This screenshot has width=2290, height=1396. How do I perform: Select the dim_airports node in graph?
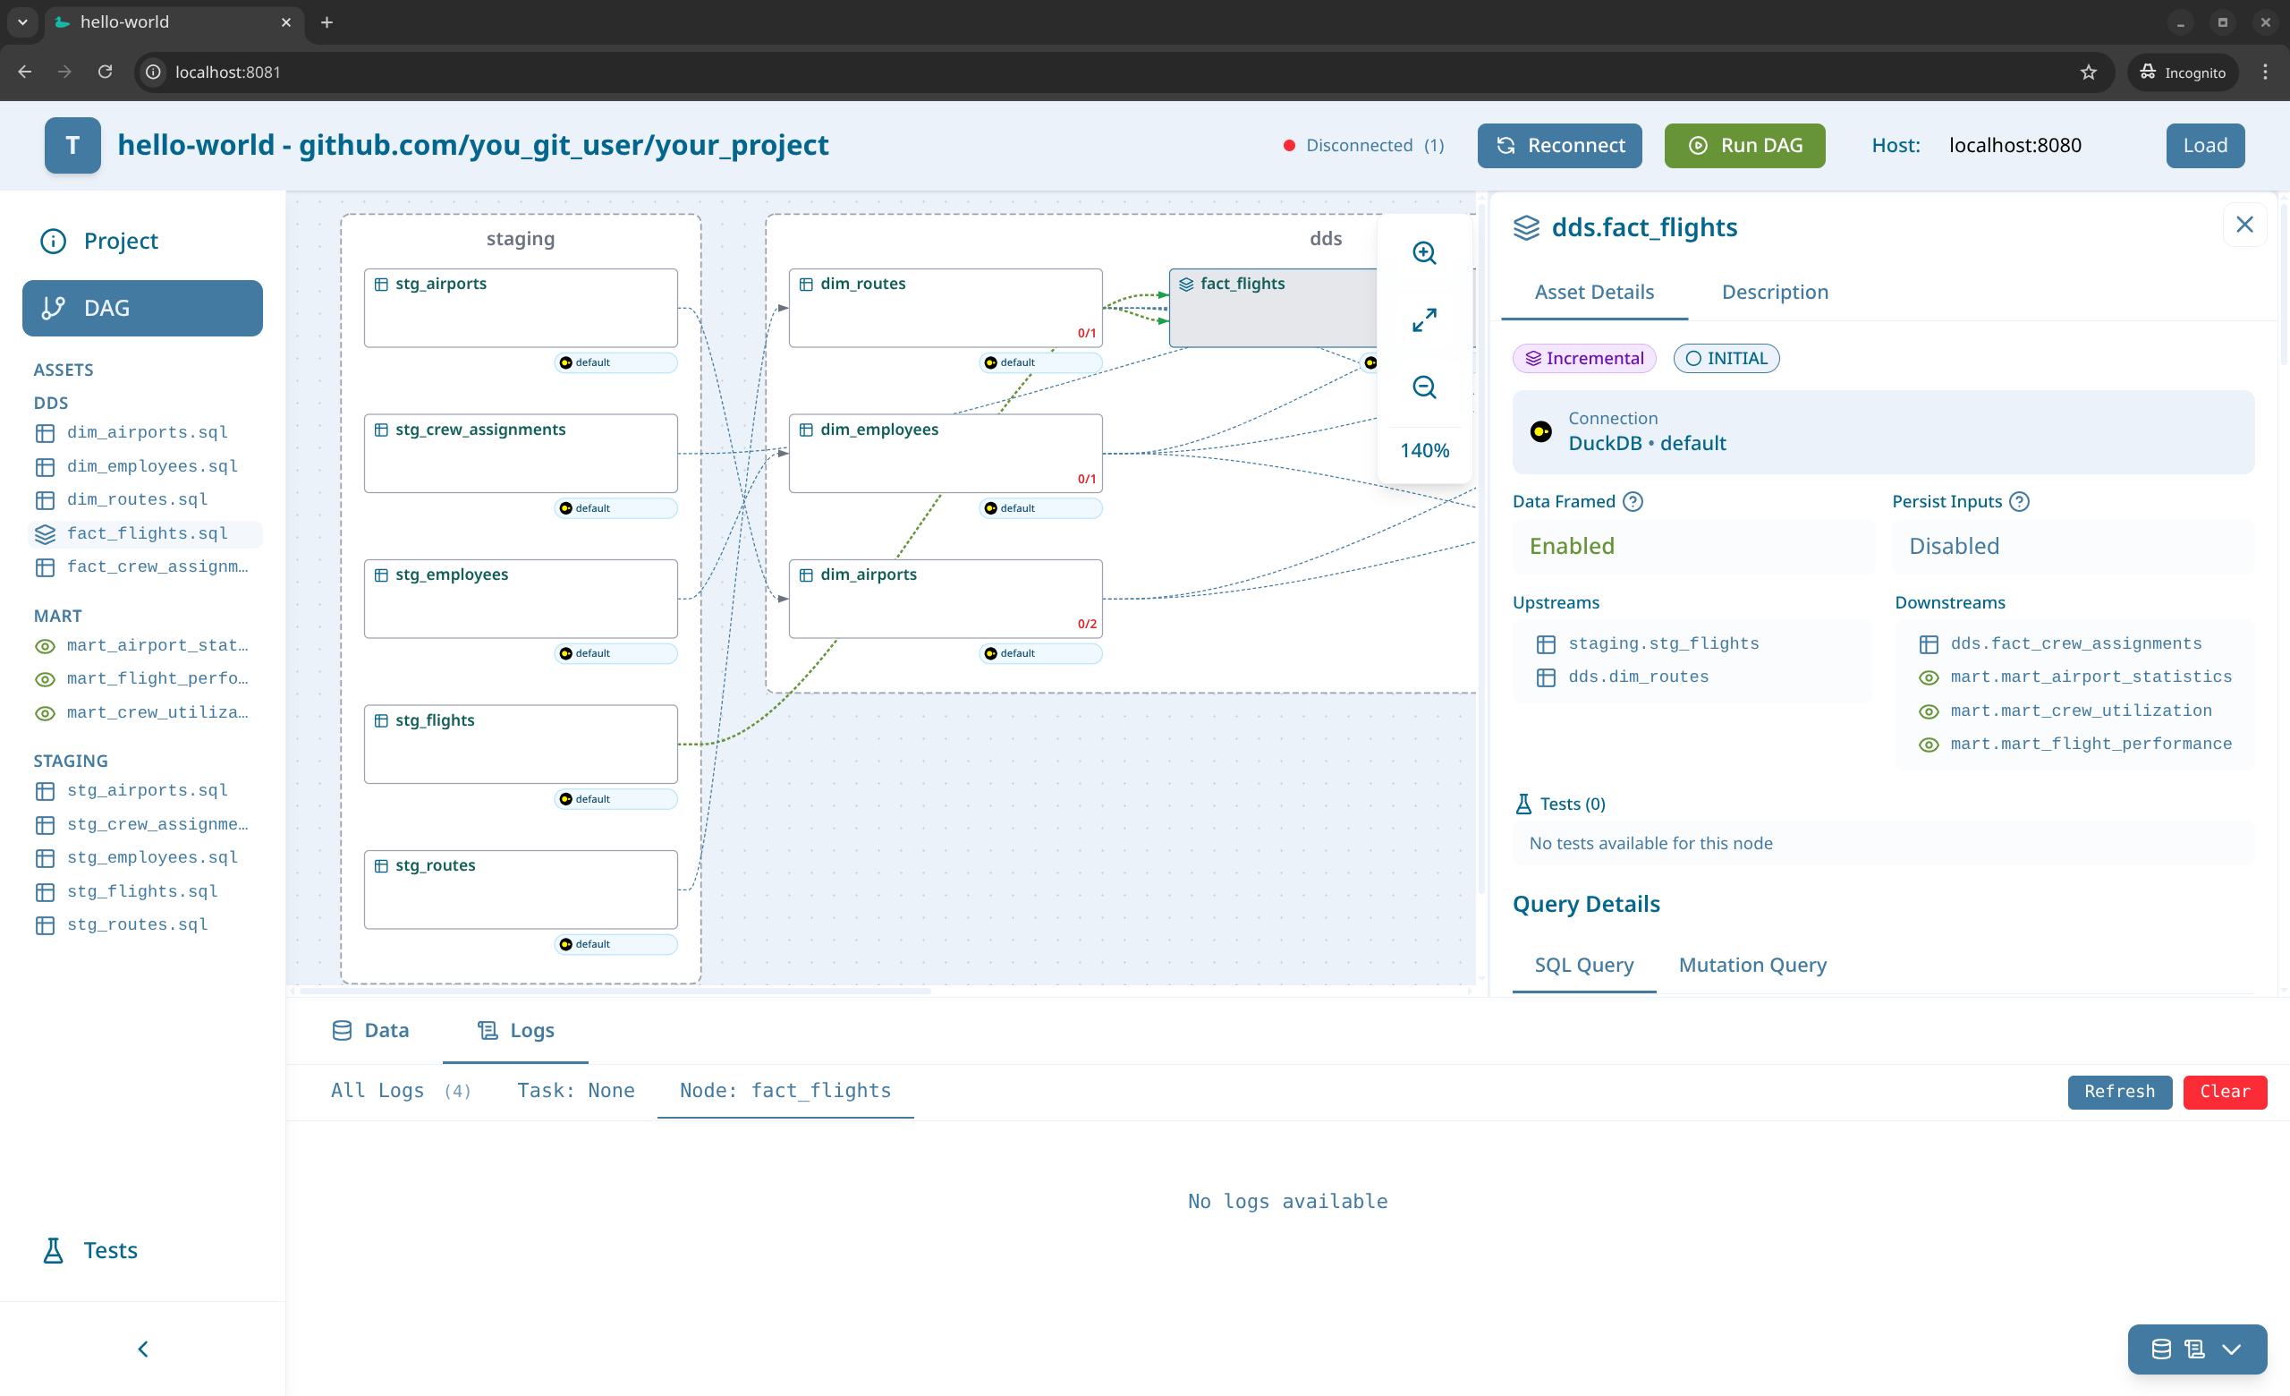tap(946, 599)
